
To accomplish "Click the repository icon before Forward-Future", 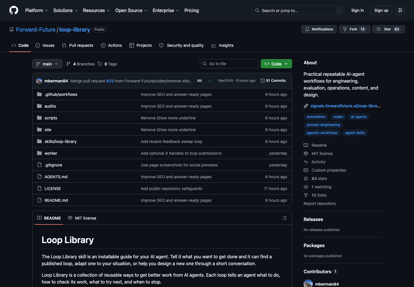I will 11,30.
